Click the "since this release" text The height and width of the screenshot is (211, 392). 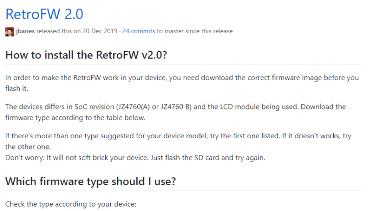pyautogui.click(x=209, y=31)
